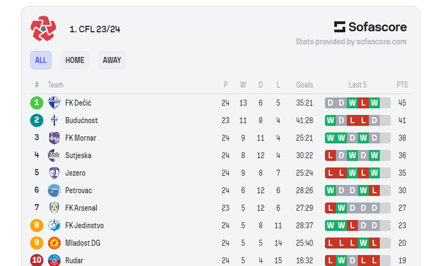Open Jezero club crest

pyautogui.click(x=54, y=173)
